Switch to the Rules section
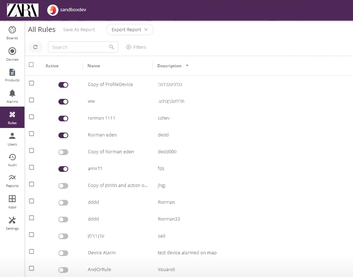Screen dimensions: 353x277 point(12,117)
